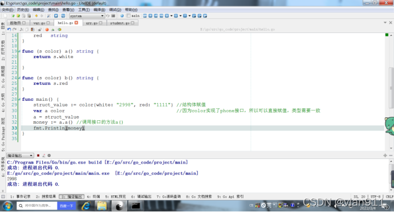Open File Explorer folder in taskbar

click(x=102, y=206)
